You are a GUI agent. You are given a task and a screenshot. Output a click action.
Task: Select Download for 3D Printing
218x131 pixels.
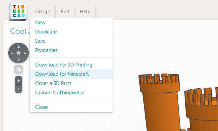click(x=71, y=65)
